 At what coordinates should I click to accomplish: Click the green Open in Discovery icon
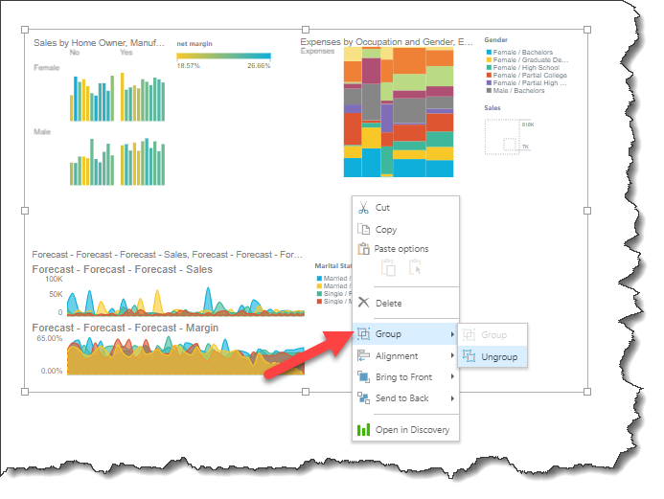[364, 430]
